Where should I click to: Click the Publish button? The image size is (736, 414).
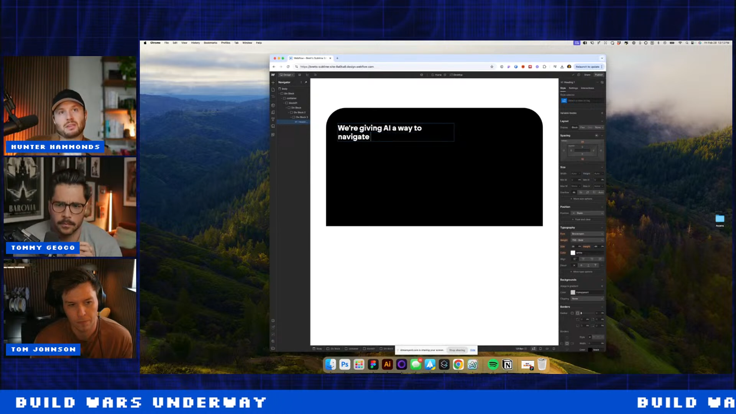[x=599, y=75]
